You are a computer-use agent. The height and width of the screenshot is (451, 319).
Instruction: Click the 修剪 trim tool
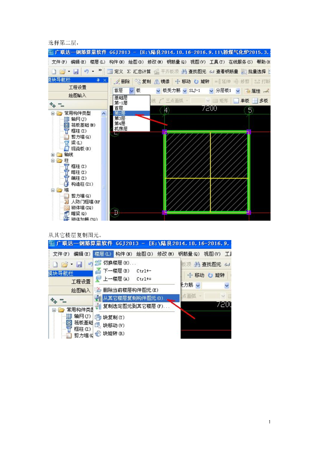point(241,81)
